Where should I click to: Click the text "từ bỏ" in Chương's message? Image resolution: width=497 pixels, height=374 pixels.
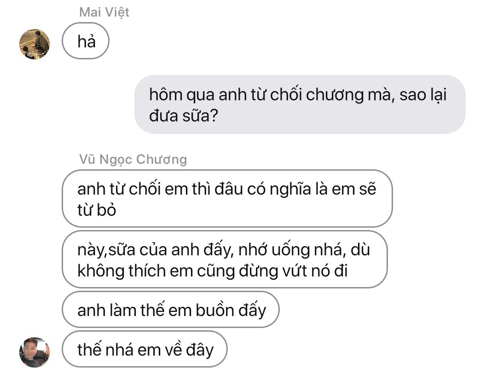click(97, 209)
